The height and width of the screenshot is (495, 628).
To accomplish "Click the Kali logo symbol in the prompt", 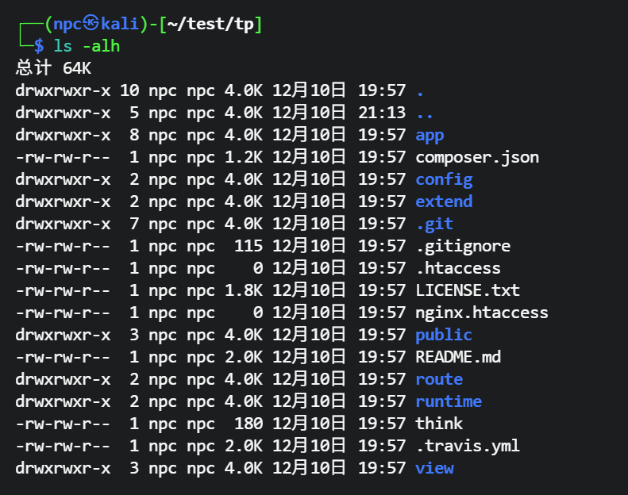I will (x=91, y=25).
